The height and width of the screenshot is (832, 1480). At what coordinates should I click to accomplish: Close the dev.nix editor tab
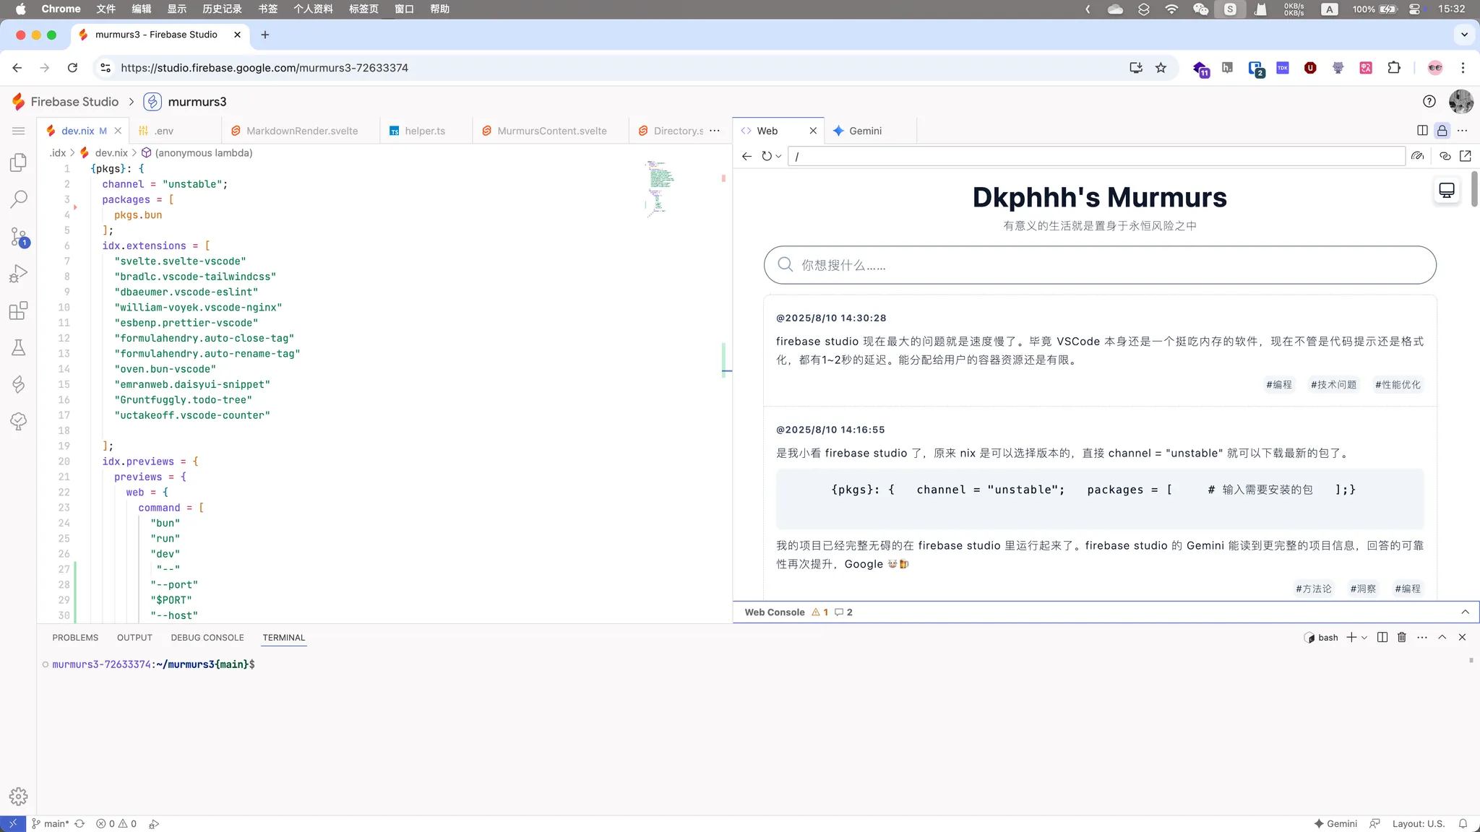(118, 131)
